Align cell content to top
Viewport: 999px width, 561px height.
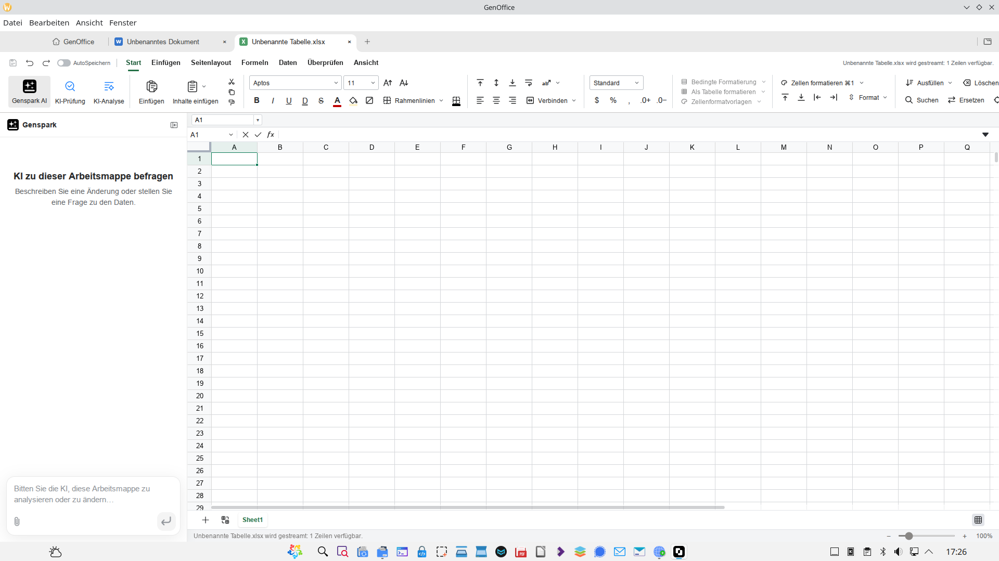tap(480, 83)
